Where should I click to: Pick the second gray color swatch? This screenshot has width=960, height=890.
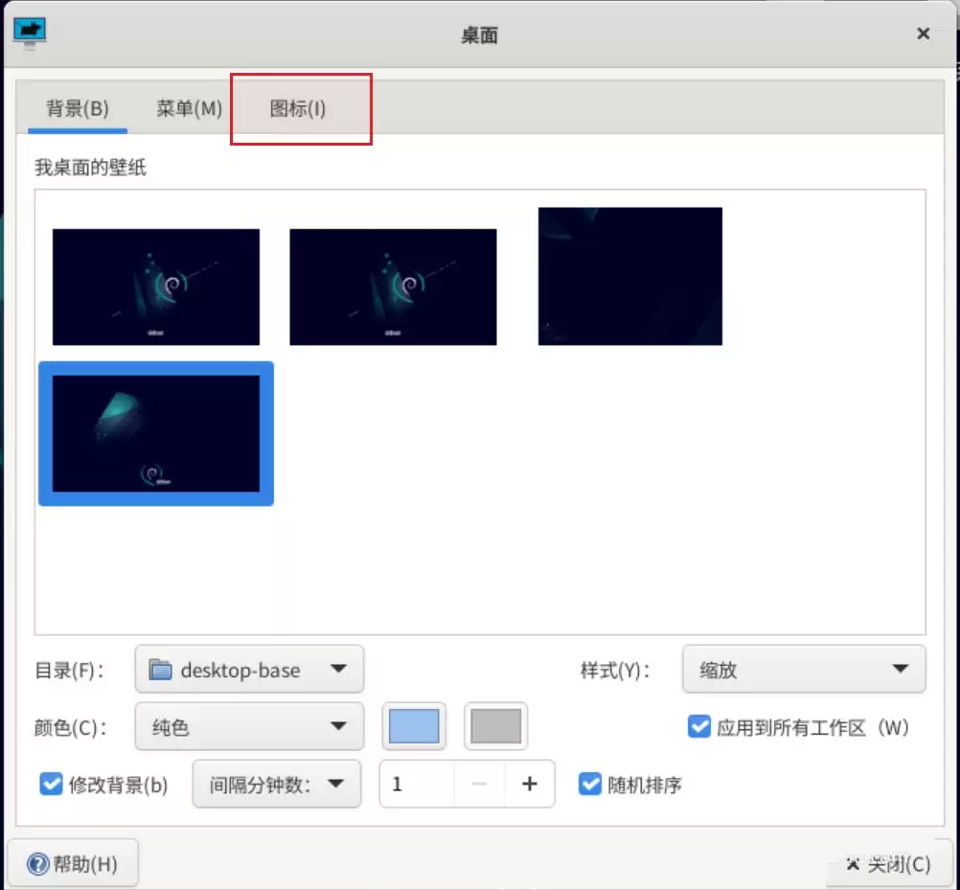[x=496, y=726]
